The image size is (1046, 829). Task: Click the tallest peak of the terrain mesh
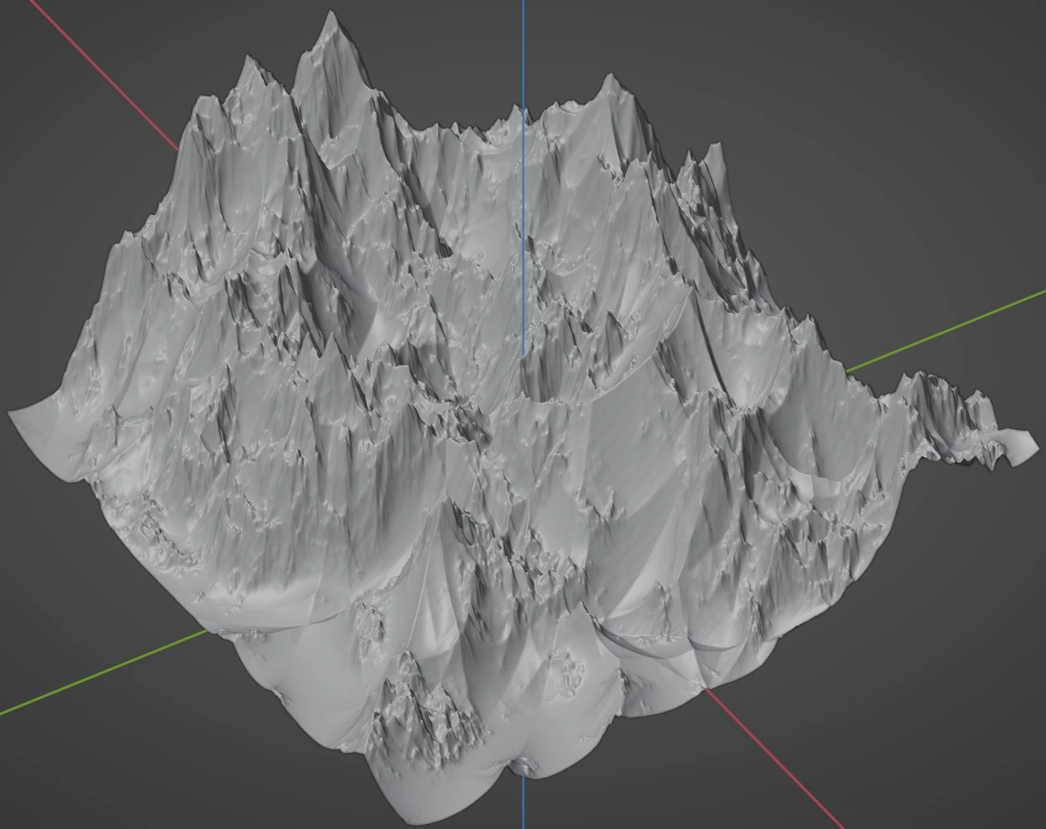coord(333,18)
